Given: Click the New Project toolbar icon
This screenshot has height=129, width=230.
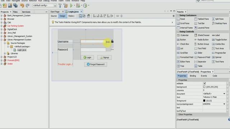Looking at the screenshot, I should coord(5,6).
